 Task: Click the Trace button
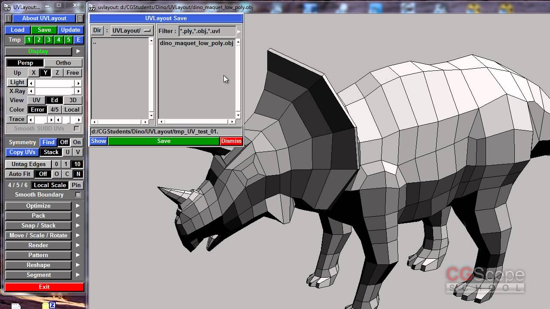17,119
